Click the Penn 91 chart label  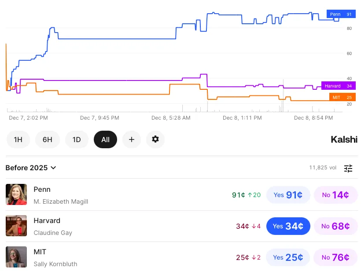(x=341, y=14)
